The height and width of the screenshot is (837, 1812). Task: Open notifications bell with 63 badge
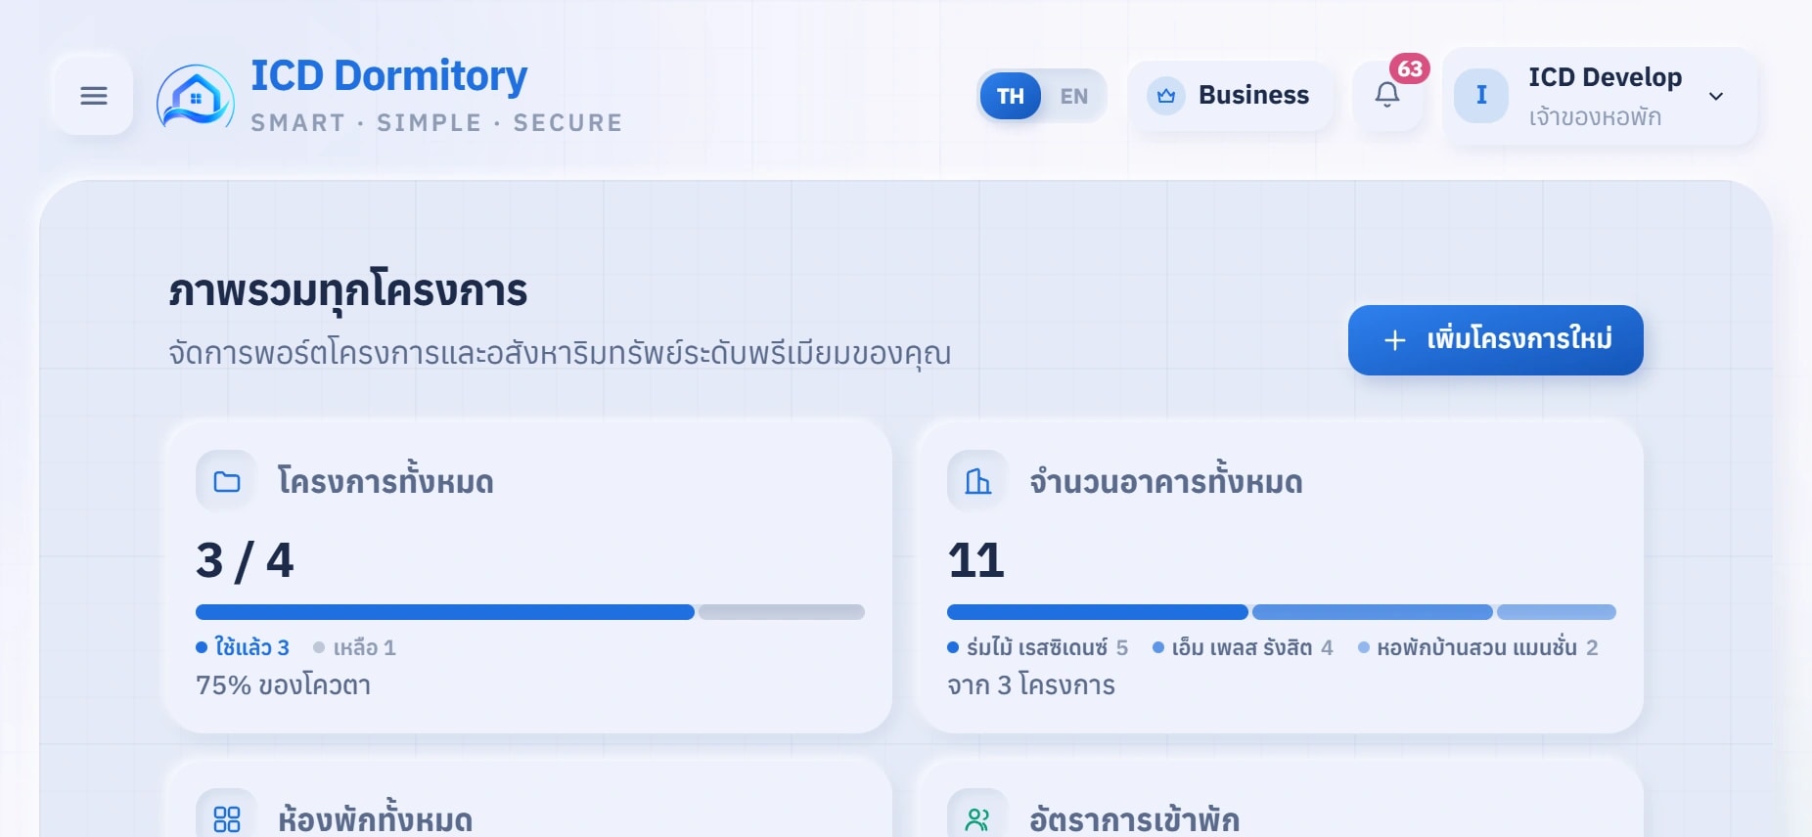click(x=1387, y=95)
